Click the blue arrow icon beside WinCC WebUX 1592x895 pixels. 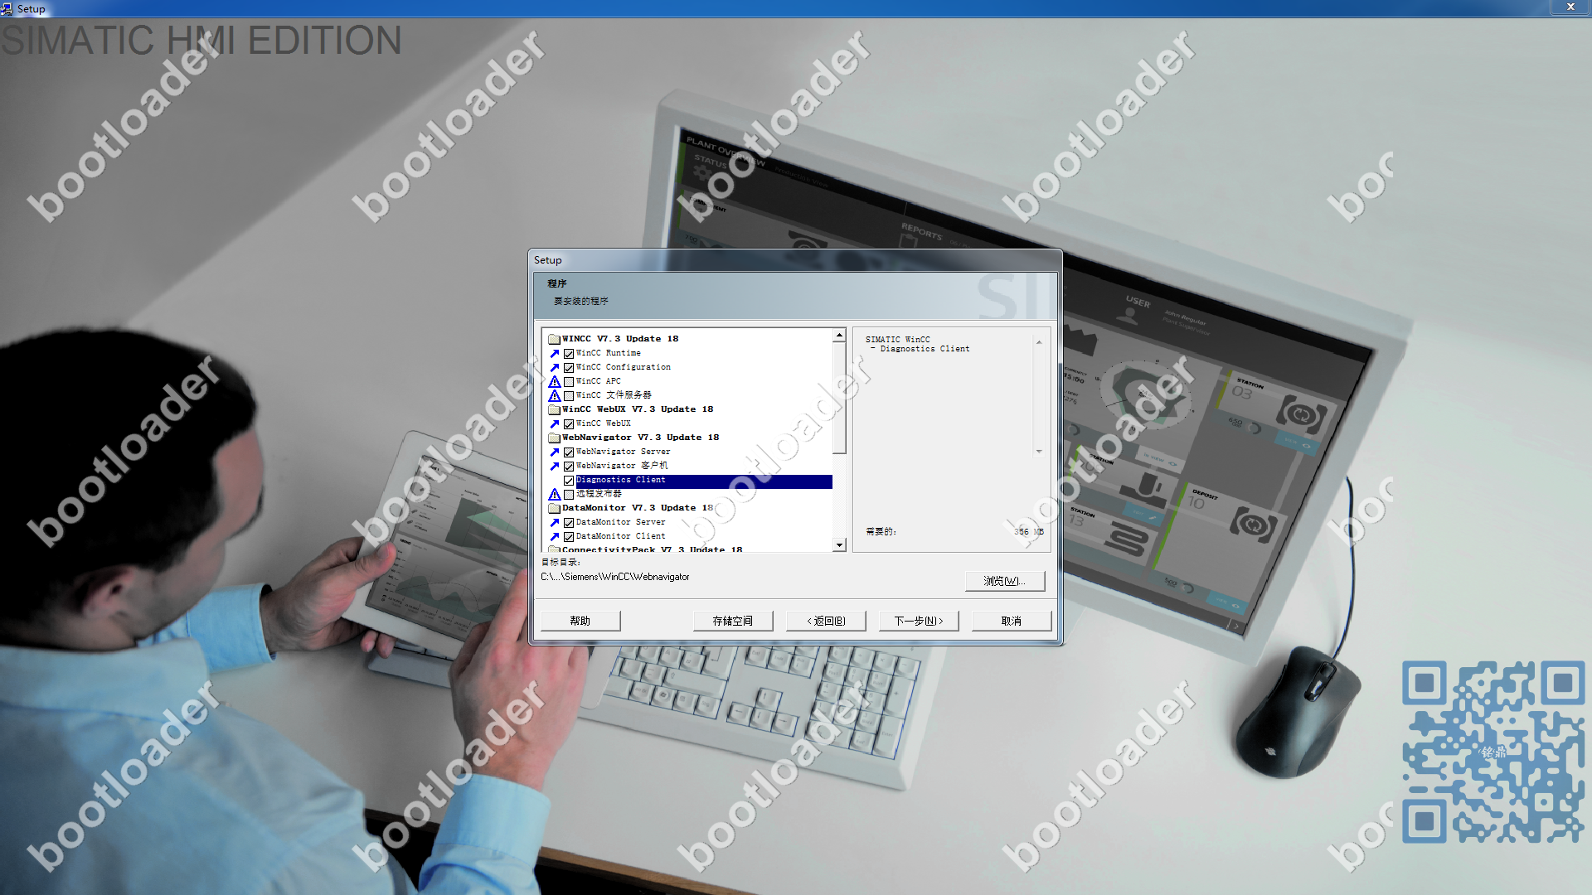555,423
